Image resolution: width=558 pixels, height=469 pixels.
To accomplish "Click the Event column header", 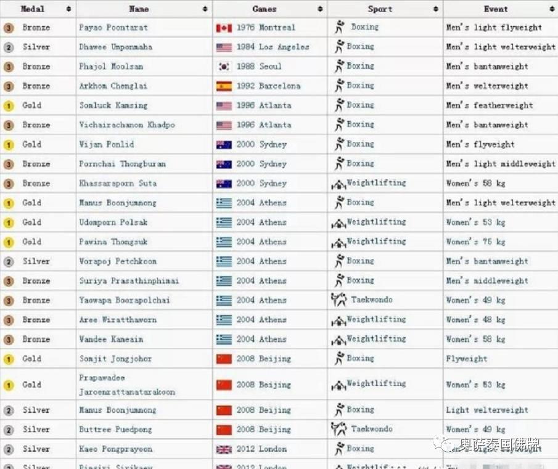I will point(496,9).
